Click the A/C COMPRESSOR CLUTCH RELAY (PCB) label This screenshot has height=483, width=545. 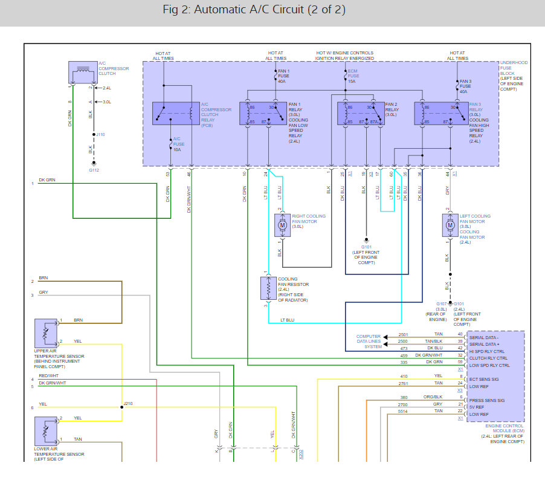click(216, 115)
